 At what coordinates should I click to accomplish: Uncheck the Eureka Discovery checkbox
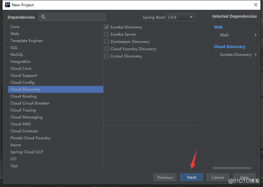[107, 27]
